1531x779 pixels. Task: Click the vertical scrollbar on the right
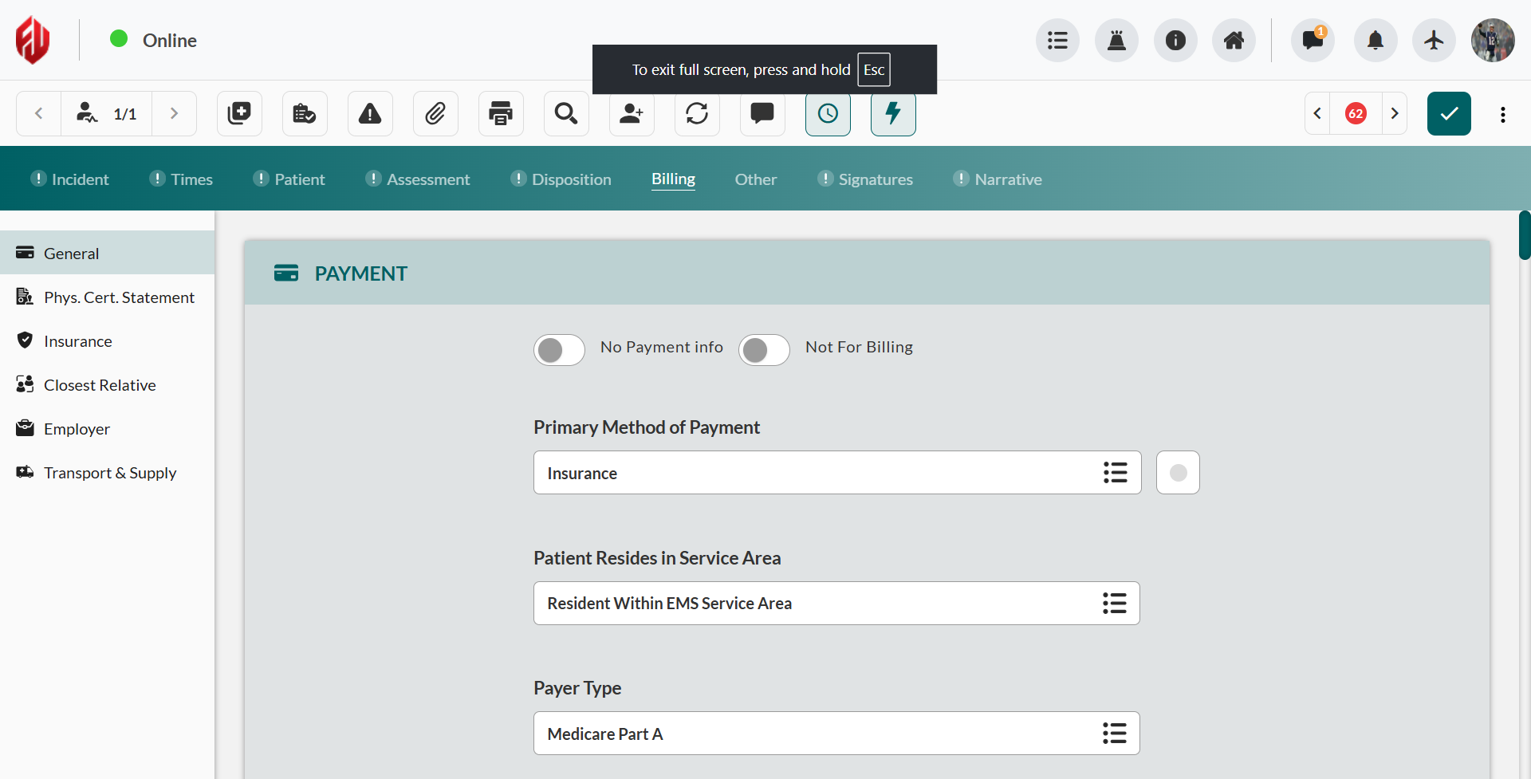pyautogui.click(x=1524, y=236)
